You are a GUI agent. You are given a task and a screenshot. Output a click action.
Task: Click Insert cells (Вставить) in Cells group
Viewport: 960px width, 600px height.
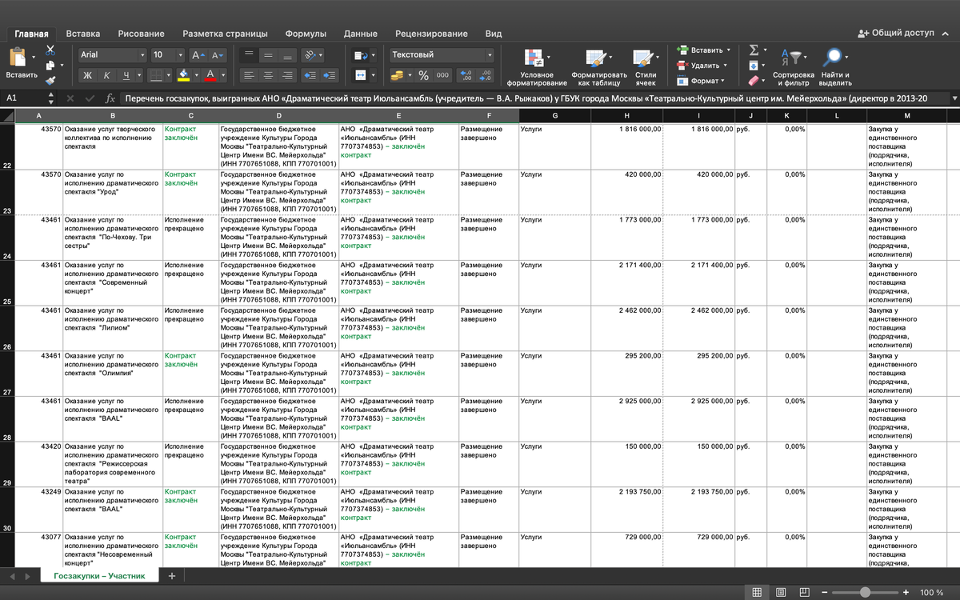pos(702,50)
